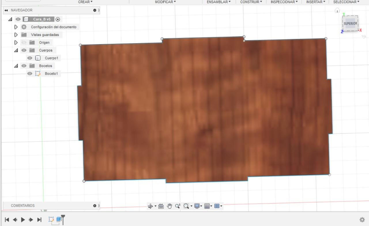369x226 pixels.
Task: Play the design timeline
Action: coord(23,220)
